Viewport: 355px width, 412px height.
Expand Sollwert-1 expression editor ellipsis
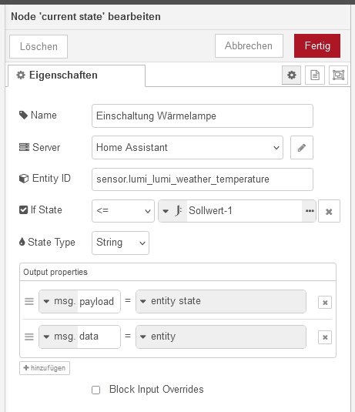pyautogui.click(x=310, y=211)
